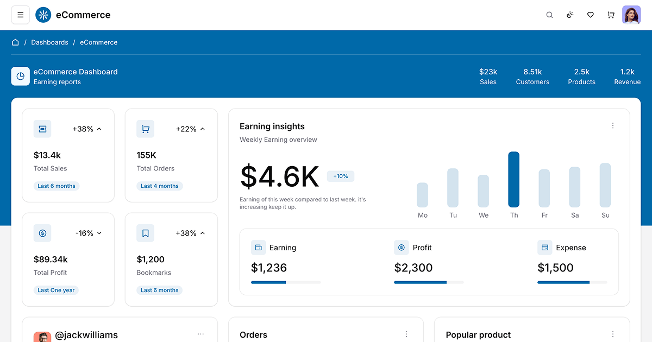
Task: Click Last 4 months badge
Action: pyautogui.click(x=160, y=186)
